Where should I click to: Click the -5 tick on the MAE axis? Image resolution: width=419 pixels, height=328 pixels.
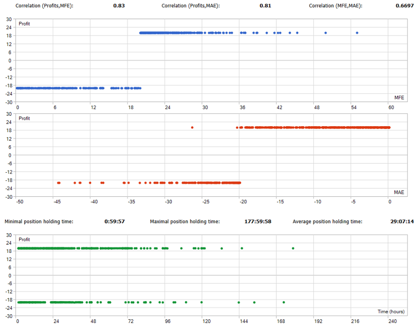click(x=353, y=201)
